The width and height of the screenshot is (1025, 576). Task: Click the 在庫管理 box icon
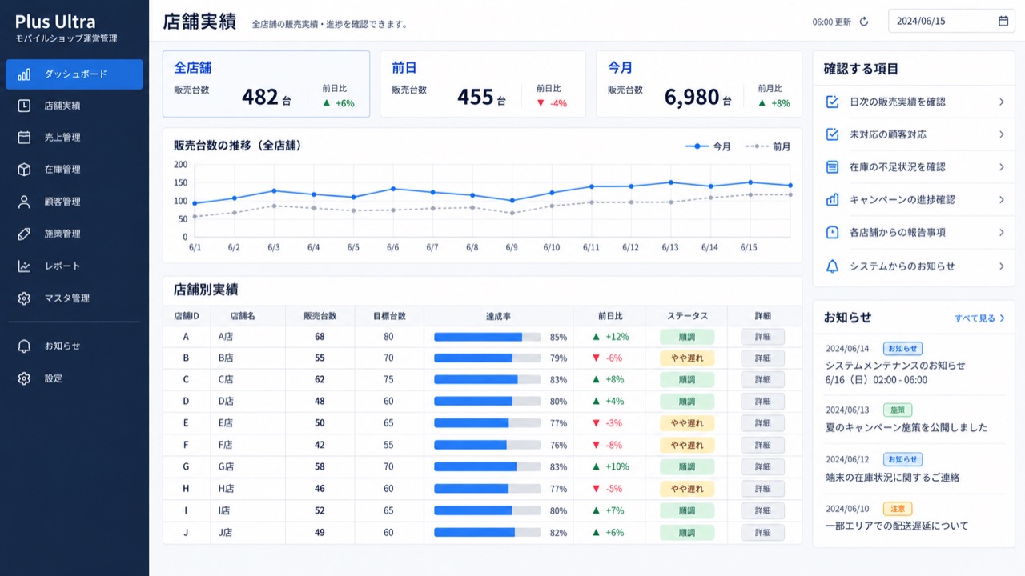24,170
